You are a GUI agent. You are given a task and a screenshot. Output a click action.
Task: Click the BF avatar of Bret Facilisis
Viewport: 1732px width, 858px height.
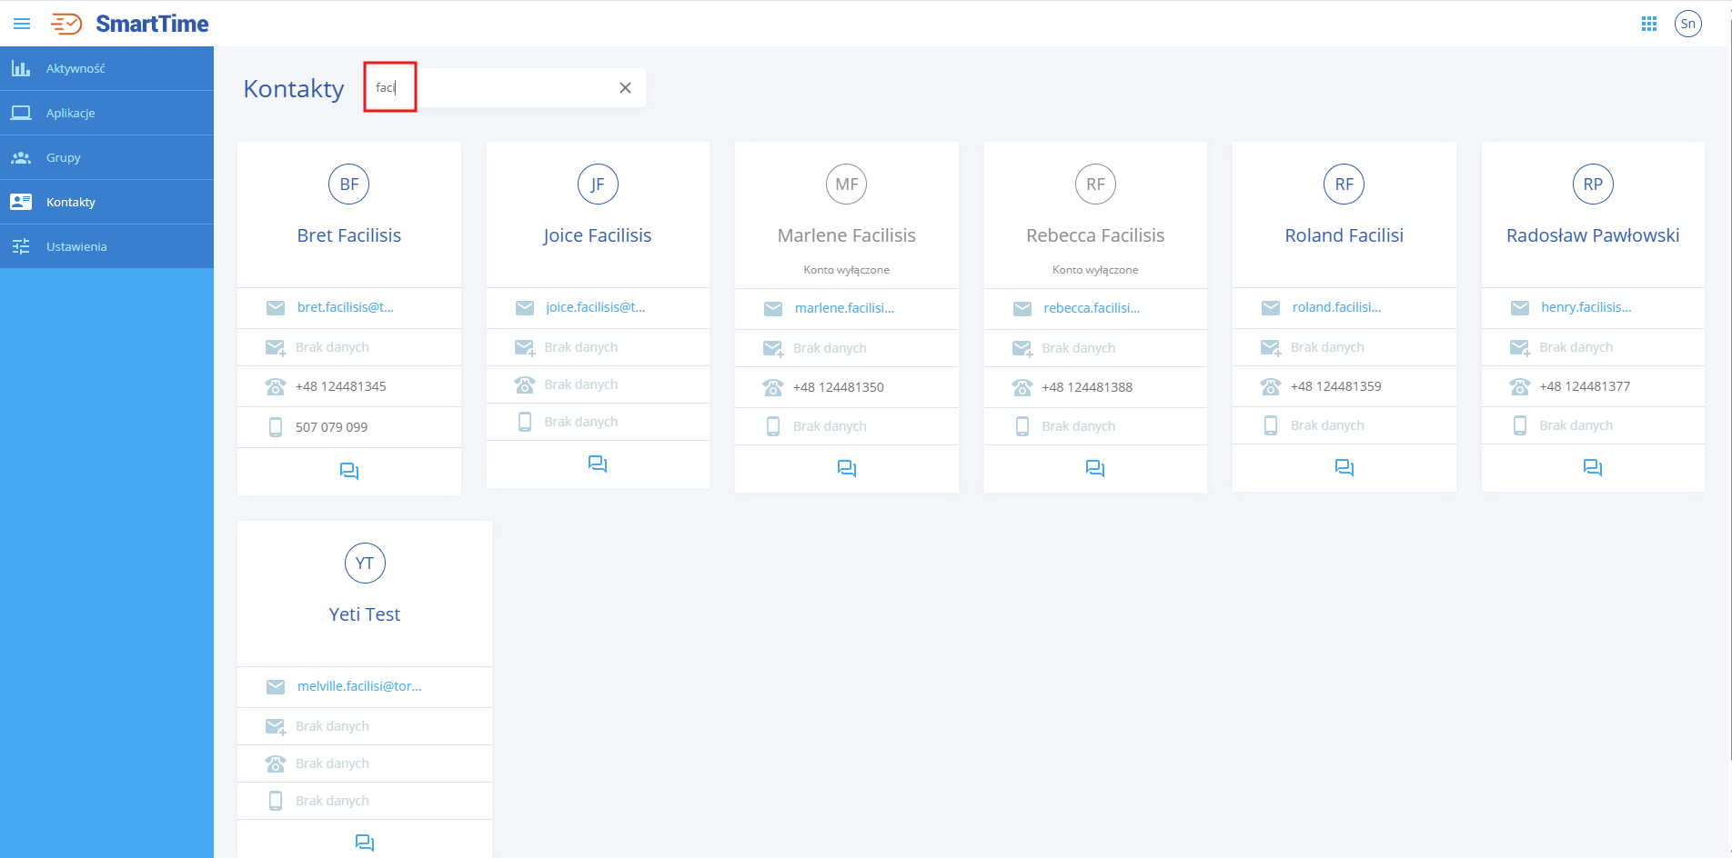(349, 185)
